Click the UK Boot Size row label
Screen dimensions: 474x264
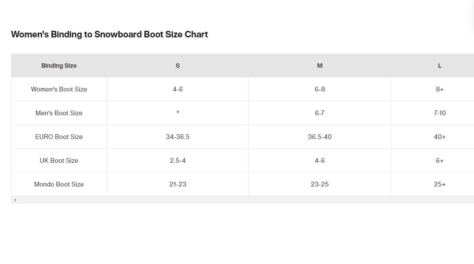[59, 161]
